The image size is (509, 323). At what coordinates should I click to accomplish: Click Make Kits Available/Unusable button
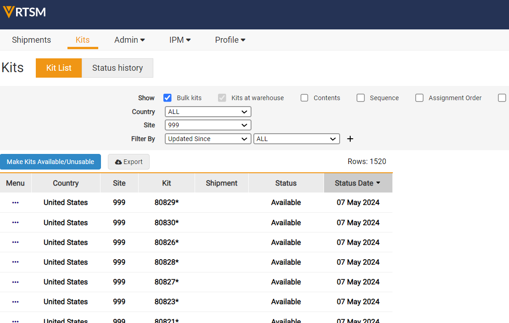50,162
